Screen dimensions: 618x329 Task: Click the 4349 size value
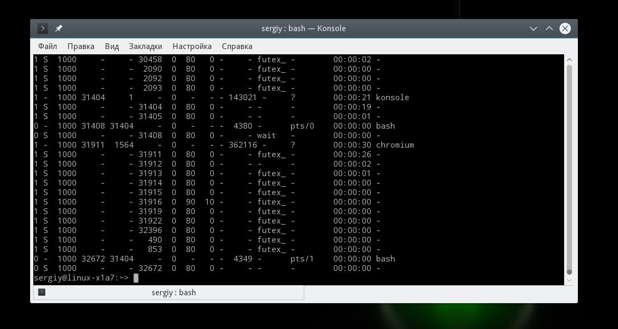[x=243, y=259]
